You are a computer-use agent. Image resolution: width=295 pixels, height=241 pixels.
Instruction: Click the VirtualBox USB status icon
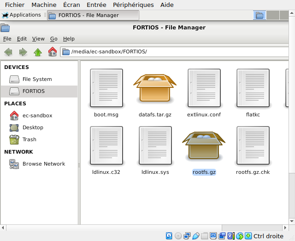pos(195,236)
